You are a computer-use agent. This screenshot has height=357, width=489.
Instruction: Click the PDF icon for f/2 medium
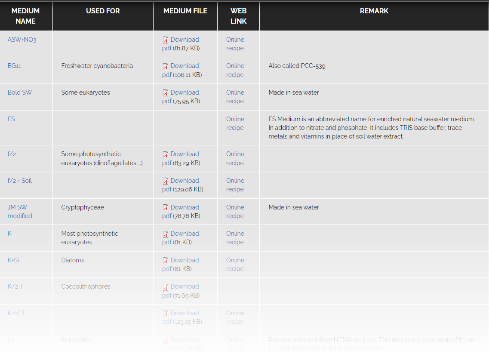coord(165,154)
